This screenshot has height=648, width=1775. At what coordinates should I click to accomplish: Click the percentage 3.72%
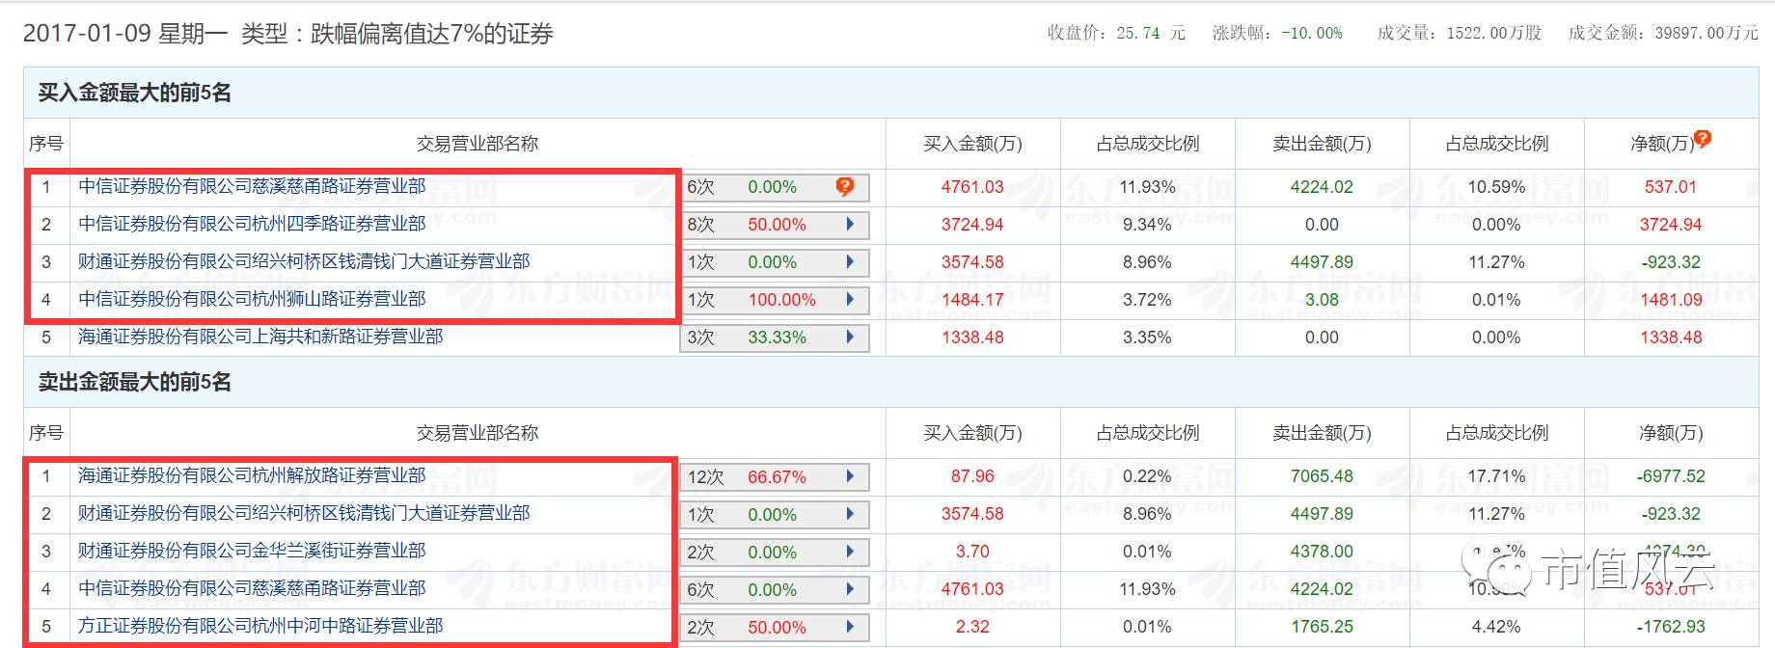(x=1147, y=300)
